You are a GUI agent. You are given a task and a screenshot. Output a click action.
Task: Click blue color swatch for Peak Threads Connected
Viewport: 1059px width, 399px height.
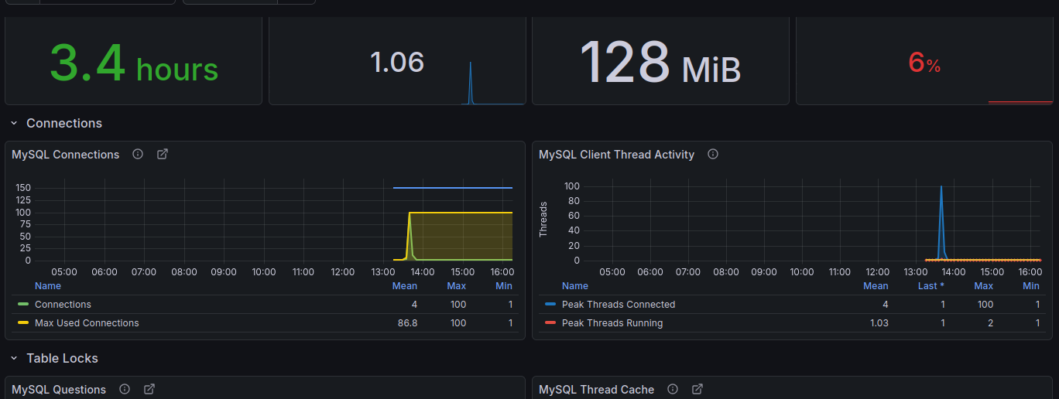pyautogui.click(x=550, y=305)
